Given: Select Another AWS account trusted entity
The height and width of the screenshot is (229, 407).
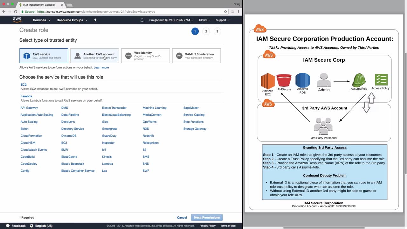Looking at the screenshot, I should point(95,56).
